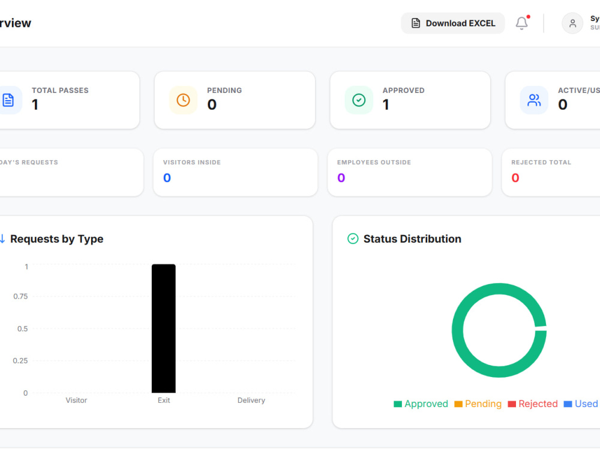Click the Visitor axis label
The height and width of the screenshot is (449, 600).
point(76,400)
